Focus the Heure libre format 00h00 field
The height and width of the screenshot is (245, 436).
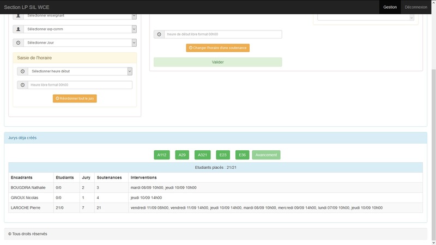tap(80, 85)
